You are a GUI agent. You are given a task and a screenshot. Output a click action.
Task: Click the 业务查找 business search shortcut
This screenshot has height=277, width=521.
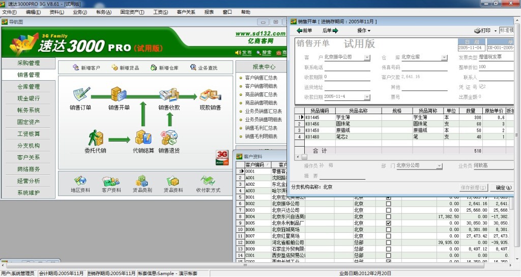point(204,67)
